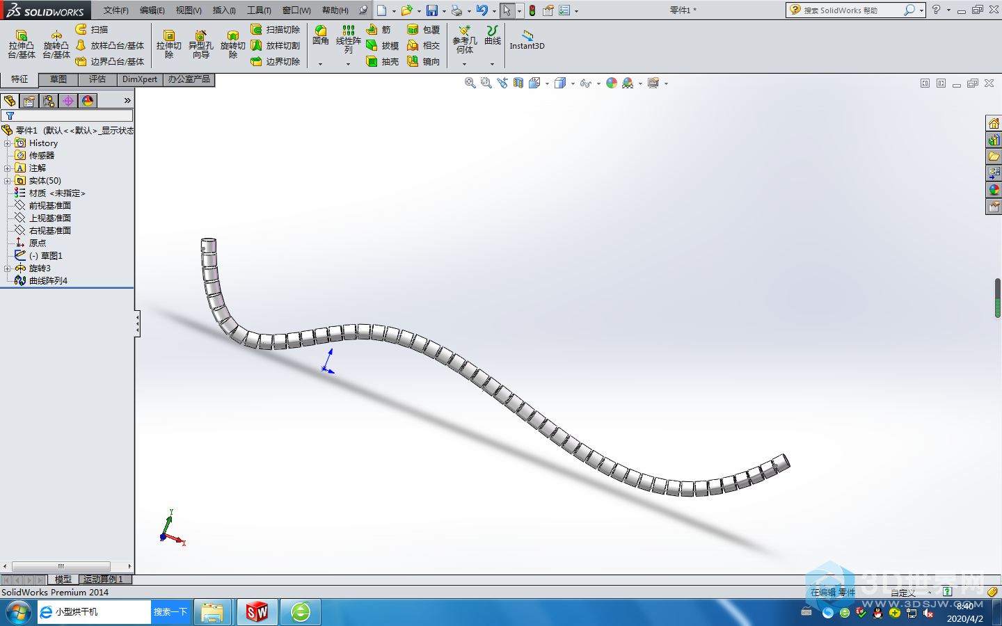Choose the 相交 intersect tool
This screenshot has width=1002, height=626.
click(x=424, y=45)
